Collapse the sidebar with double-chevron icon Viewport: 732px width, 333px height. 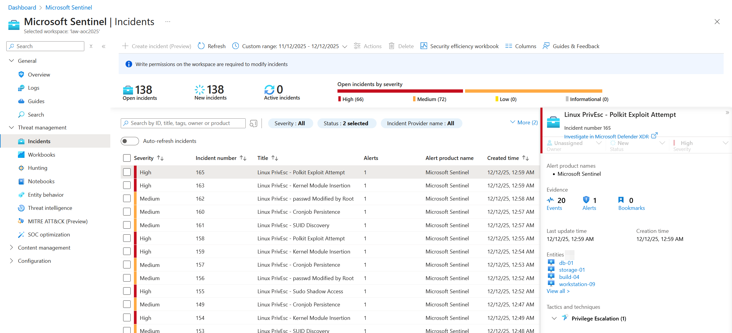pos(104,46)
